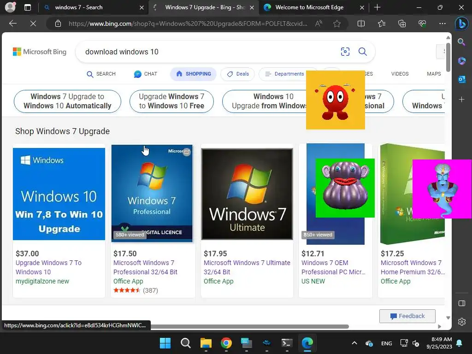
Task: Open Windows Start menu
Action: click(x=165, y=343)
